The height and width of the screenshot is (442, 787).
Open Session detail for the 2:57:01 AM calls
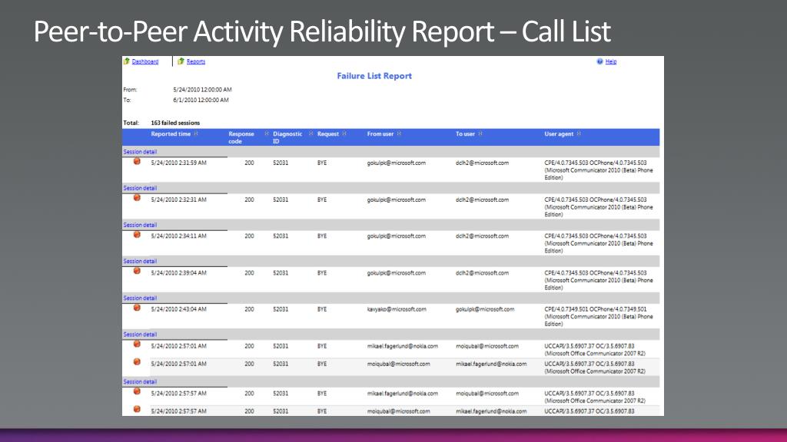tap(140, 335)
